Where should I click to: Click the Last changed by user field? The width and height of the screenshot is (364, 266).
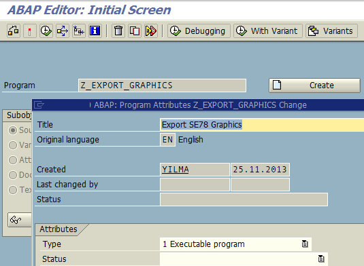[195, 185]
